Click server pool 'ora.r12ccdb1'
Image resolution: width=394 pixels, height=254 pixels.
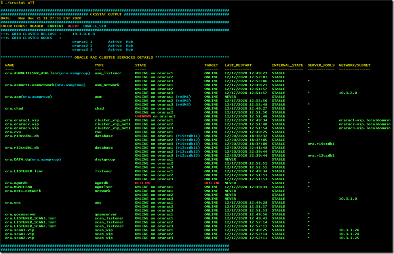321,156
